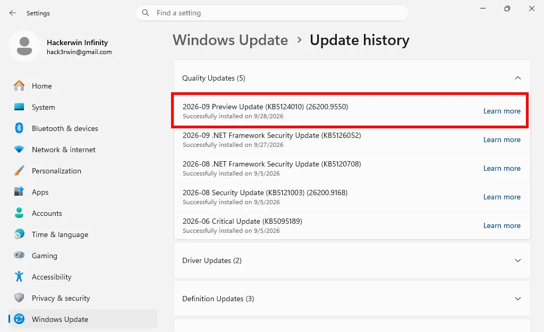Click the Home house icon
Image resolution: width=544 pixels, height=332 pixels.
click(19, 85)
